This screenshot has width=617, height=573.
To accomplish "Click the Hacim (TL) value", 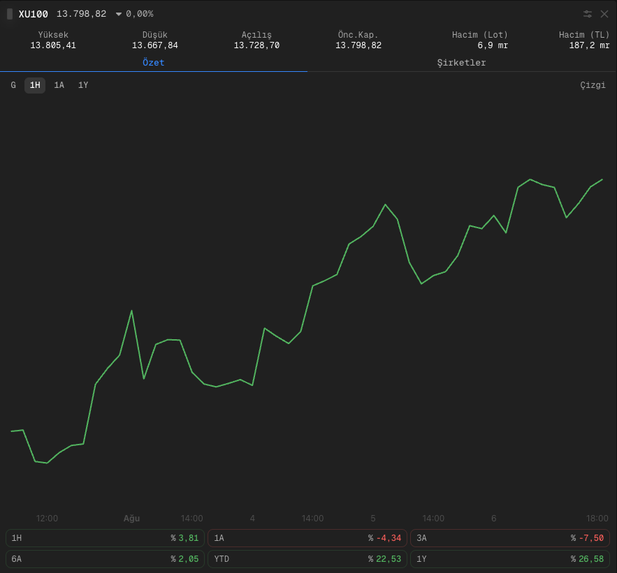I will [589, 45].
